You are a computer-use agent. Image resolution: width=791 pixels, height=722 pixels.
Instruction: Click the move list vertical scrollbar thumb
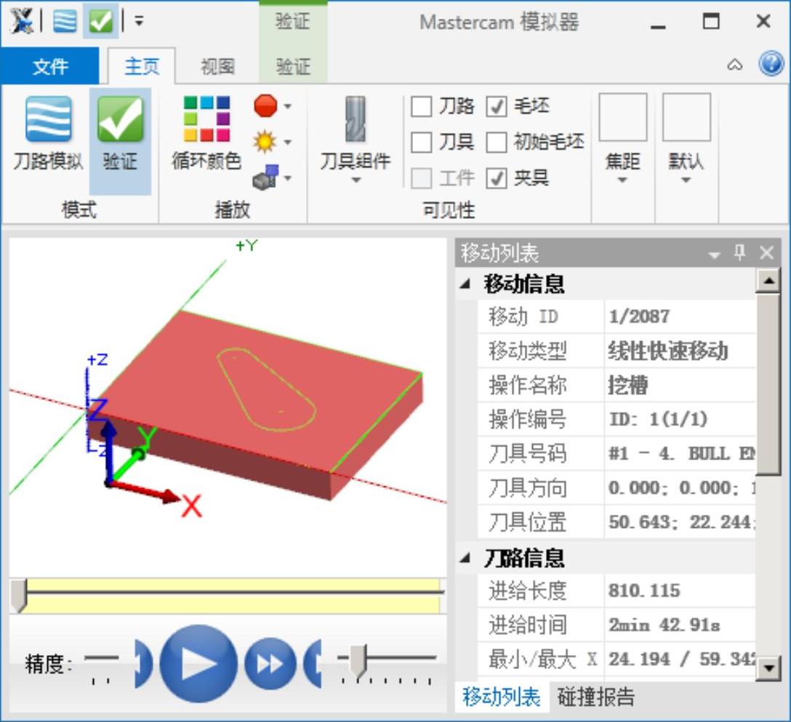click(768, 384)
